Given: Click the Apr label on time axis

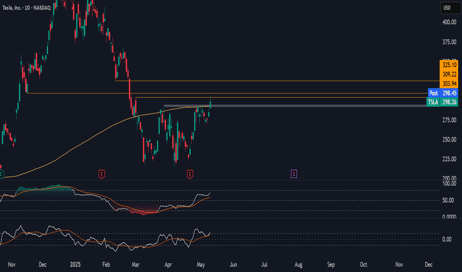Looking at the screenshot, I should point(168,265).
